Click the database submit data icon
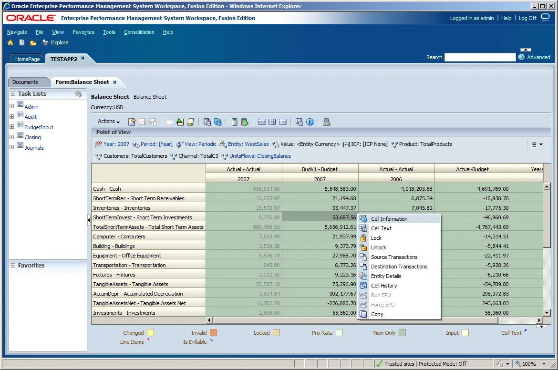 [x=207, y=122]
